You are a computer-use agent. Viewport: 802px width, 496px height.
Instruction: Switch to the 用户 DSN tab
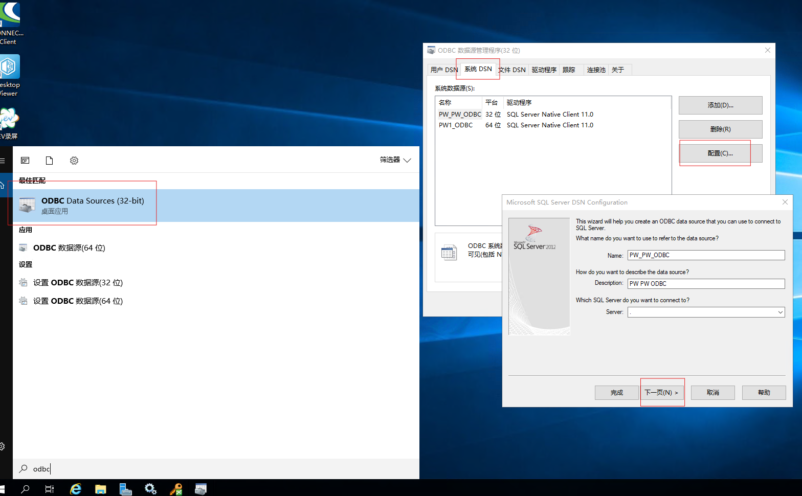coord(443,70)
